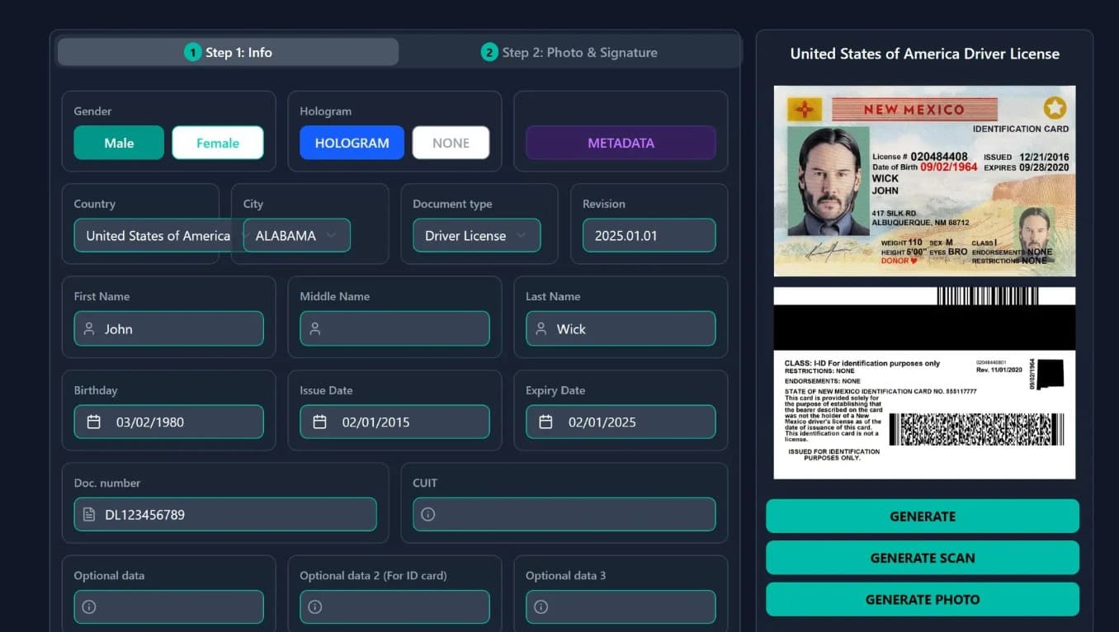This screenshot has height=632, width=1119.
Task: Open the Country dropdown
Action: 158,235
